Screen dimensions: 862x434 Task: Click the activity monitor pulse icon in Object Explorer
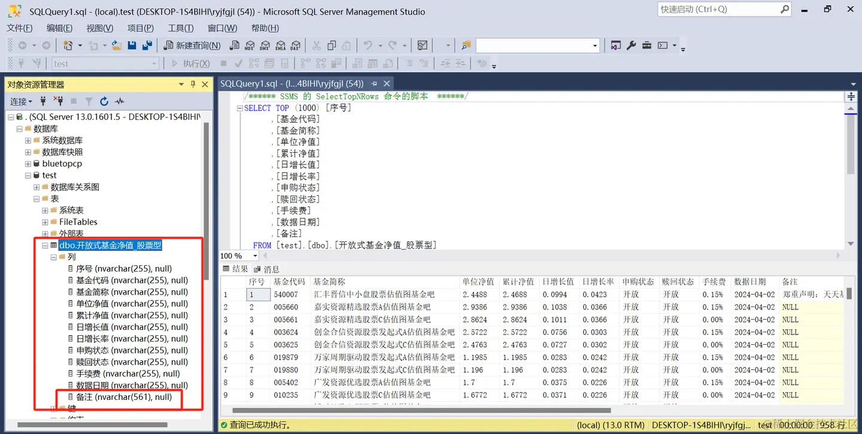(x=120, y=101)
